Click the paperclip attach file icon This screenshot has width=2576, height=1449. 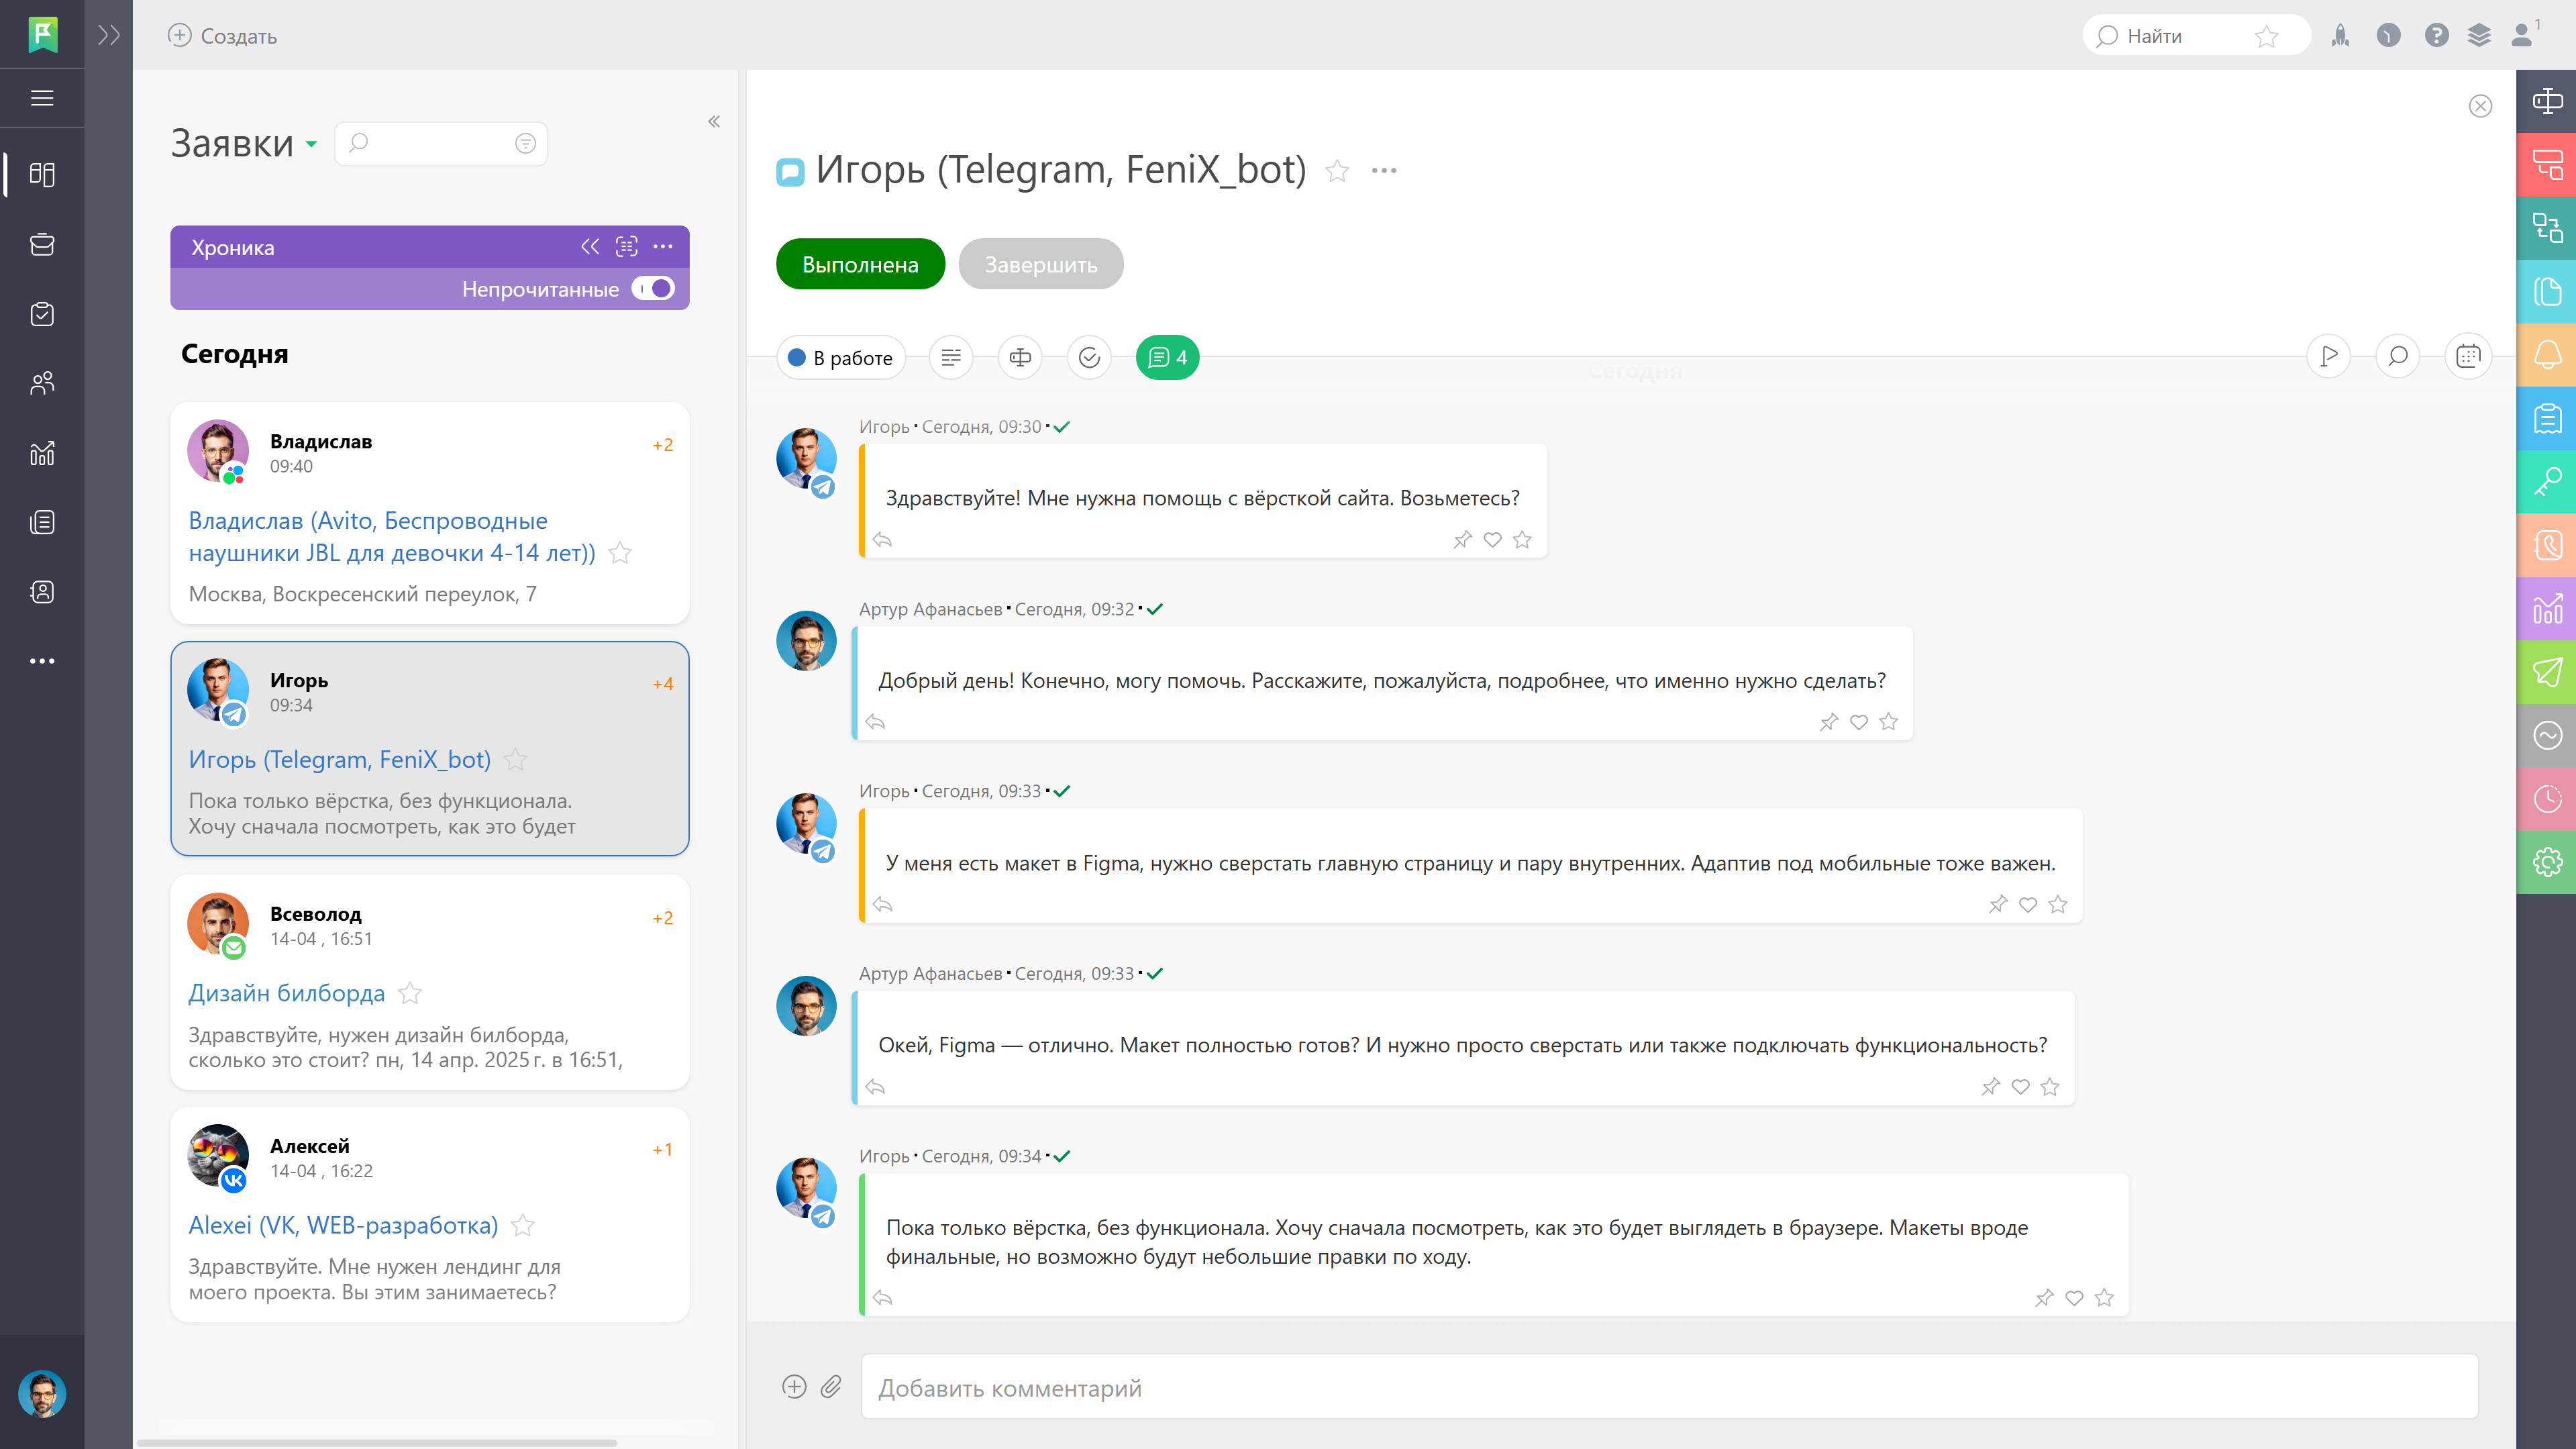pyautogui.click(x=831, y=1387)
